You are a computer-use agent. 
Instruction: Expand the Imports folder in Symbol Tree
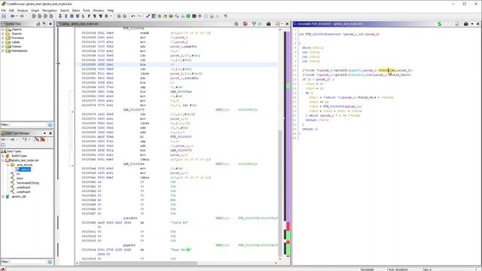coord(3,29)
